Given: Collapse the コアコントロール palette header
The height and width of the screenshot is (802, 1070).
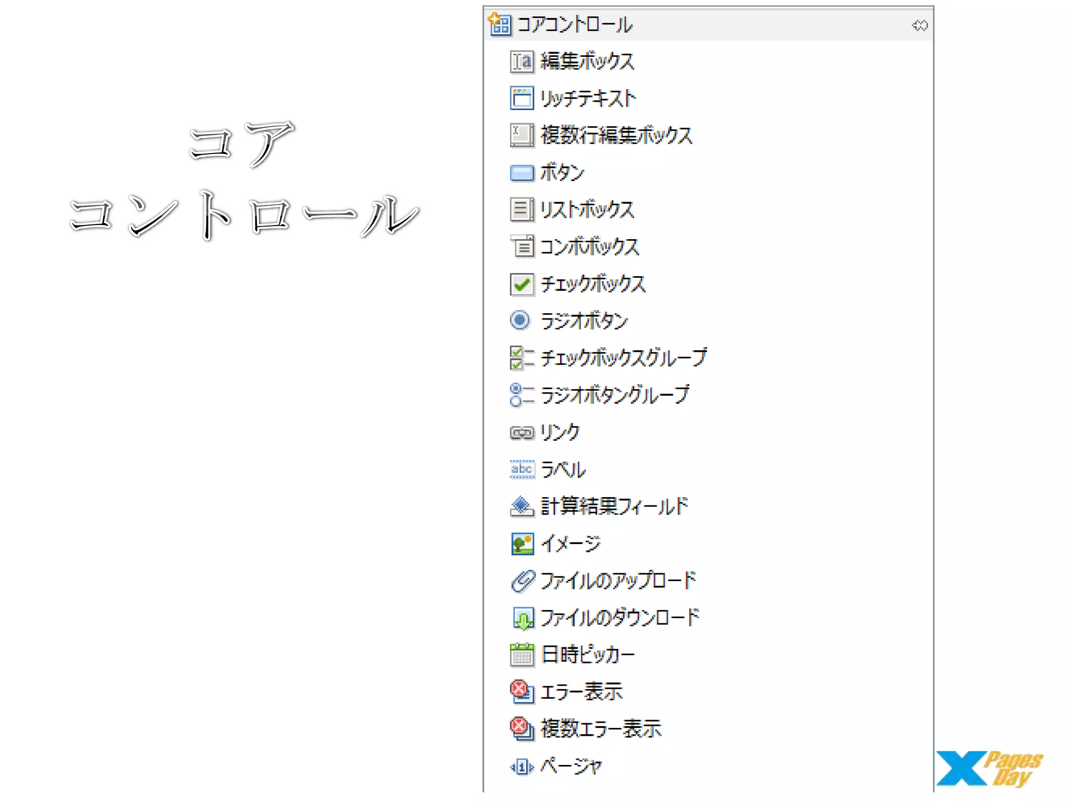Looking at the screenshot, I should pyautogui.click(x=574, y=25).
